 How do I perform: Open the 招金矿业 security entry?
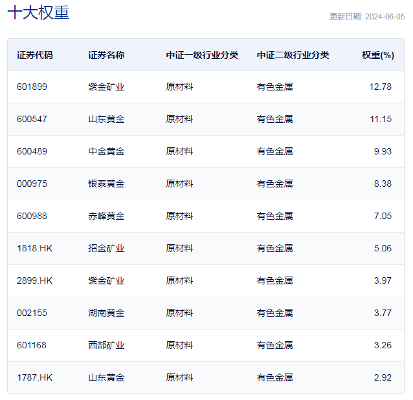tap(106, 248)
